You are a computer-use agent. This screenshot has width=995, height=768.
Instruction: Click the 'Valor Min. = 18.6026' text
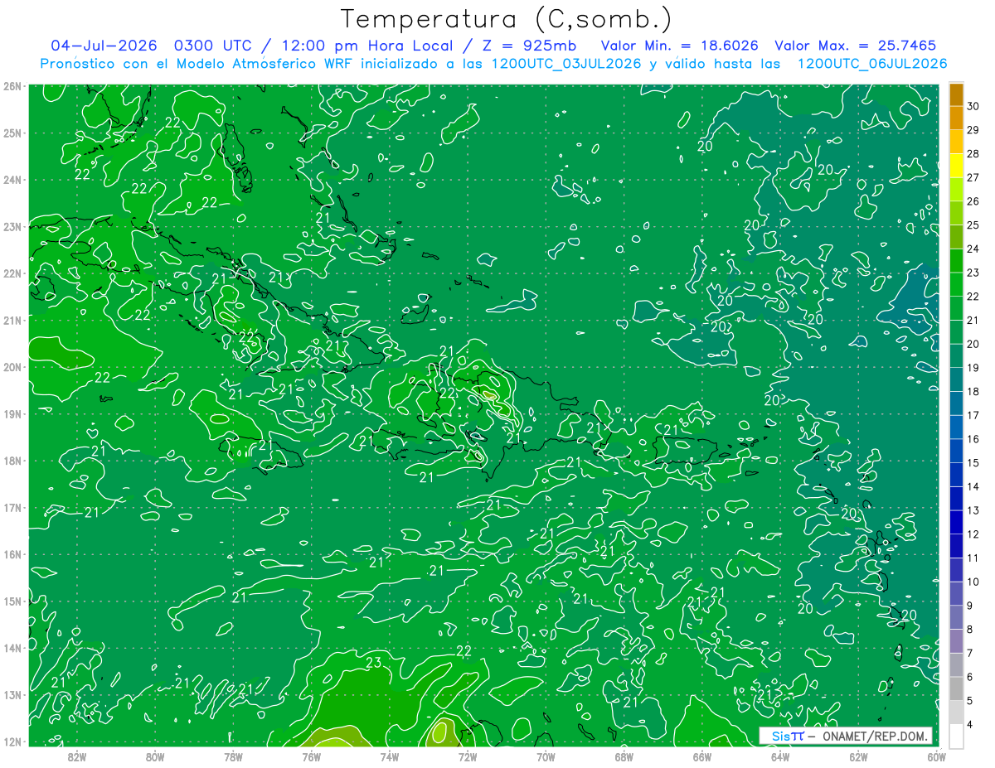tap(680, 45)
